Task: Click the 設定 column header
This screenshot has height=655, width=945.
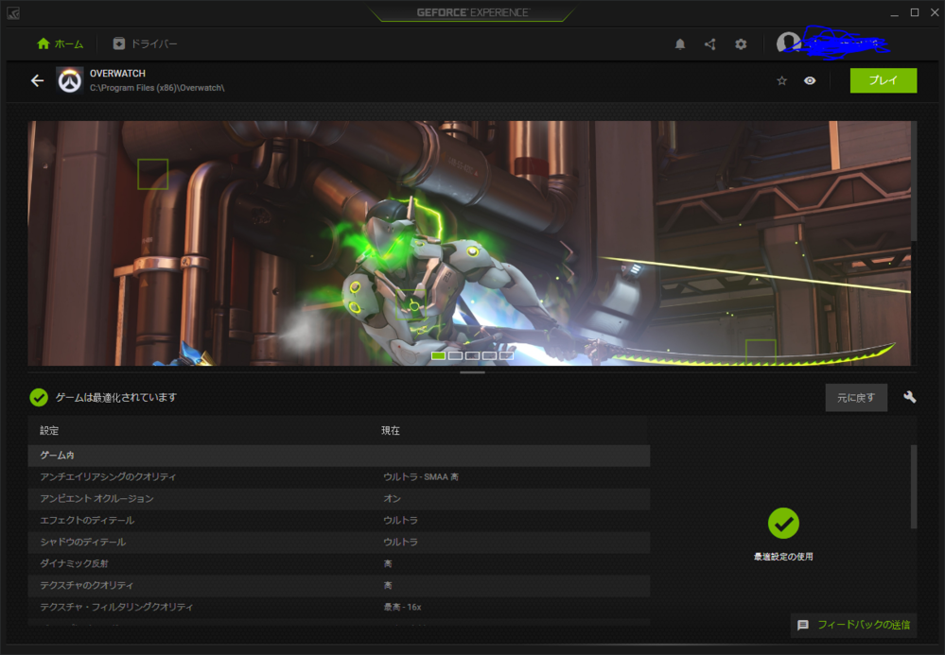Action: (x=49, y=430)
